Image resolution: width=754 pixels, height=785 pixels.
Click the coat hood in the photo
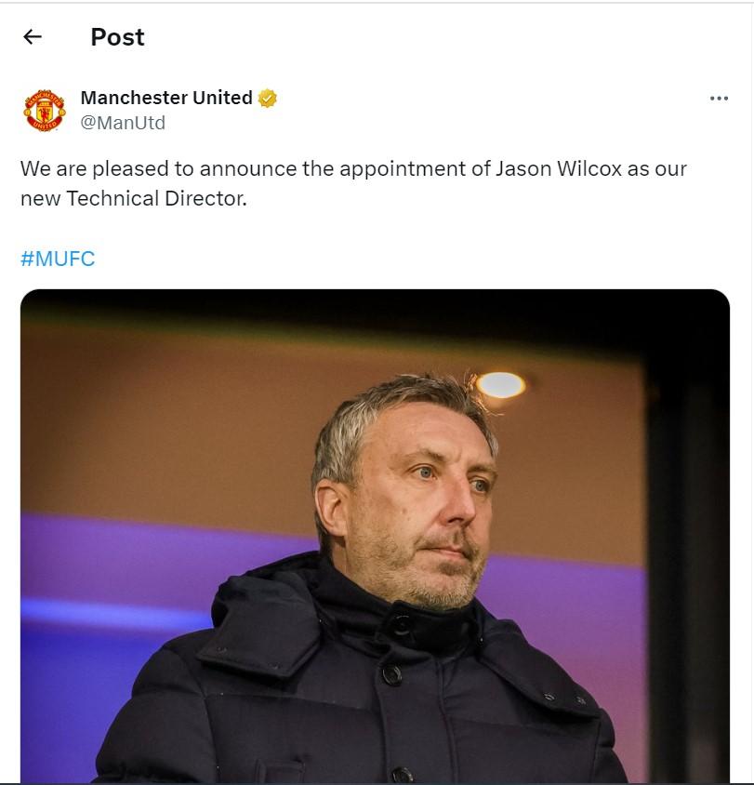[x=265, y=616]
